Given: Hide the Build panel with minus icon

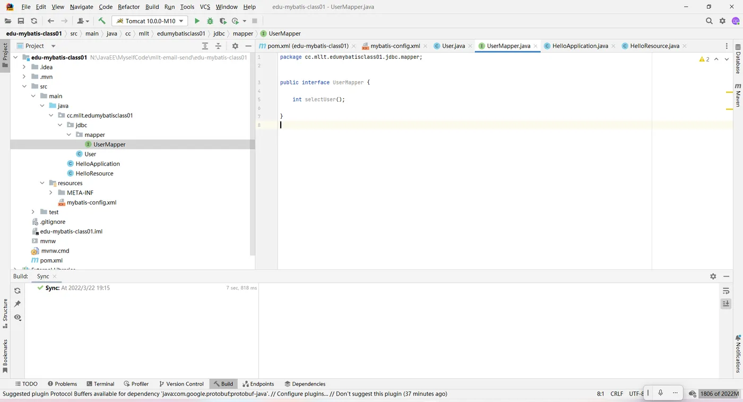Looking at the screenshot, I should [x=725, y=276].
